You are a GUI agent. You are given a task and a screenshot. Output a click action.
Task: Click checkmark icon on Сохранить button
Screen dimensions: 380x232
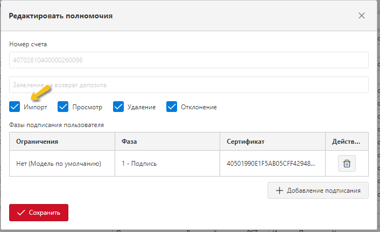tap(21, 213)
